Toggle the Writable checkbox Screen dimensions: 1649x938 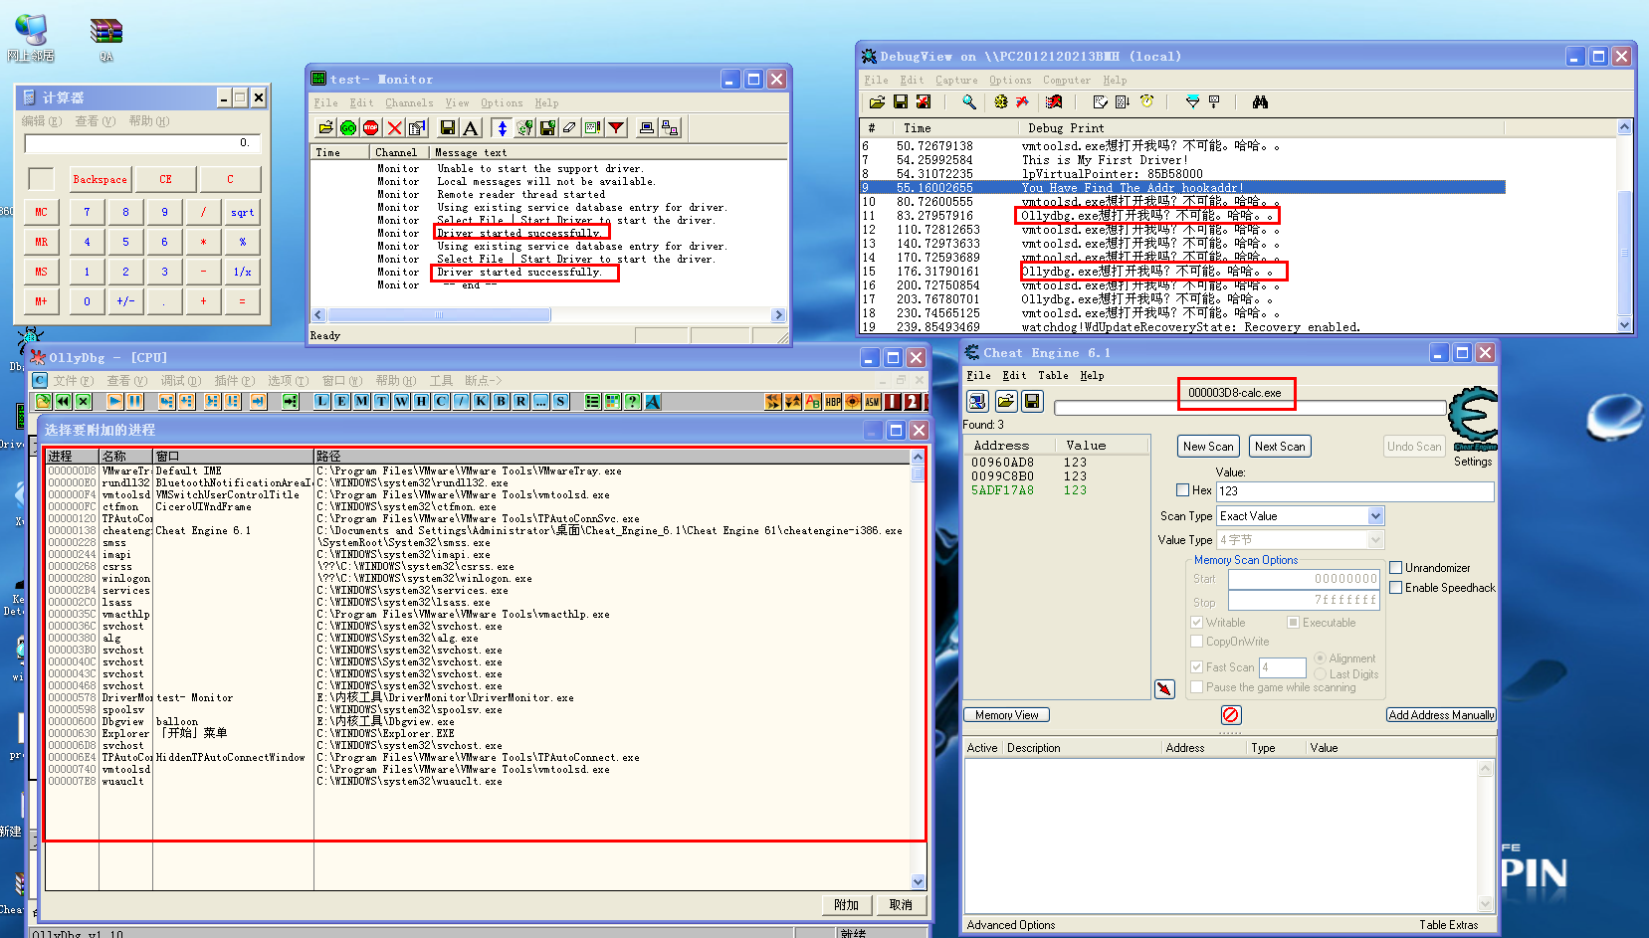coord(1197,623)
